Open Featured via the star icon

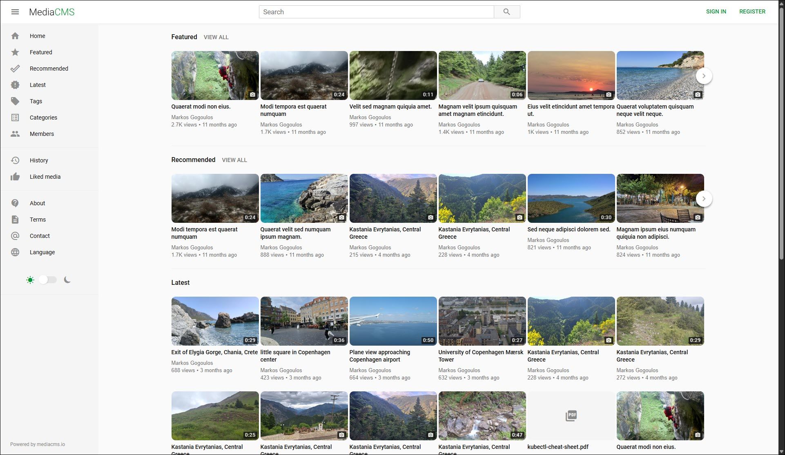coord(15,52)
